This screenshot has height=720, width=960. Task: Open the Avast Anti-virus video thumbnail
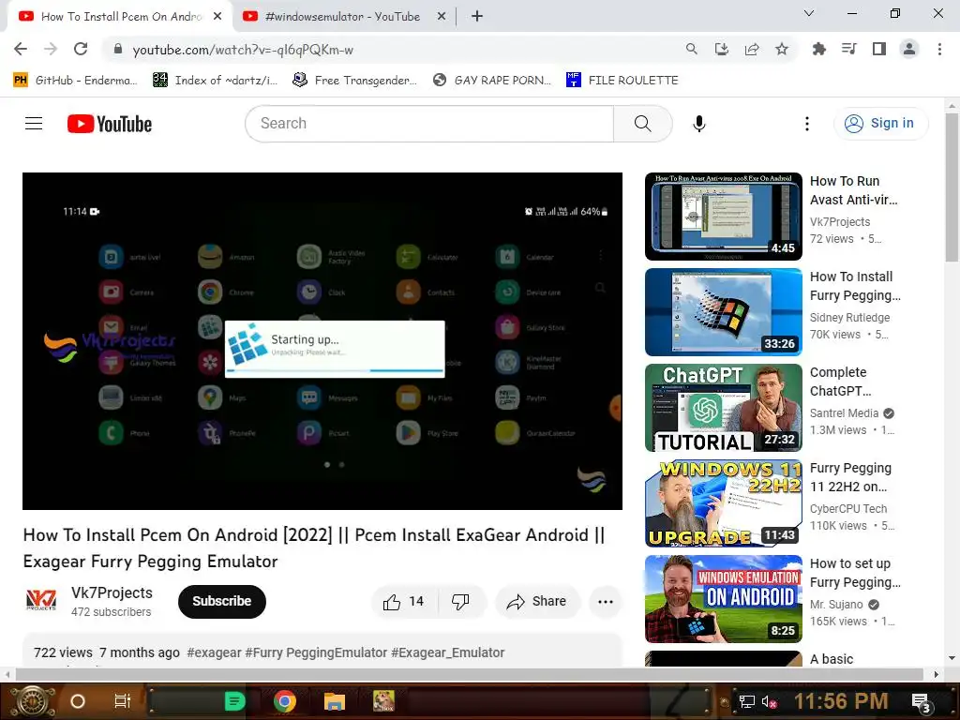click(x=724, y=217)
